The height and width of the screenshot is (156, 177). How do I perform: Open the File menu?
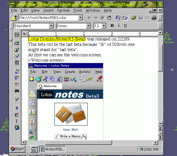click(14, 11)
